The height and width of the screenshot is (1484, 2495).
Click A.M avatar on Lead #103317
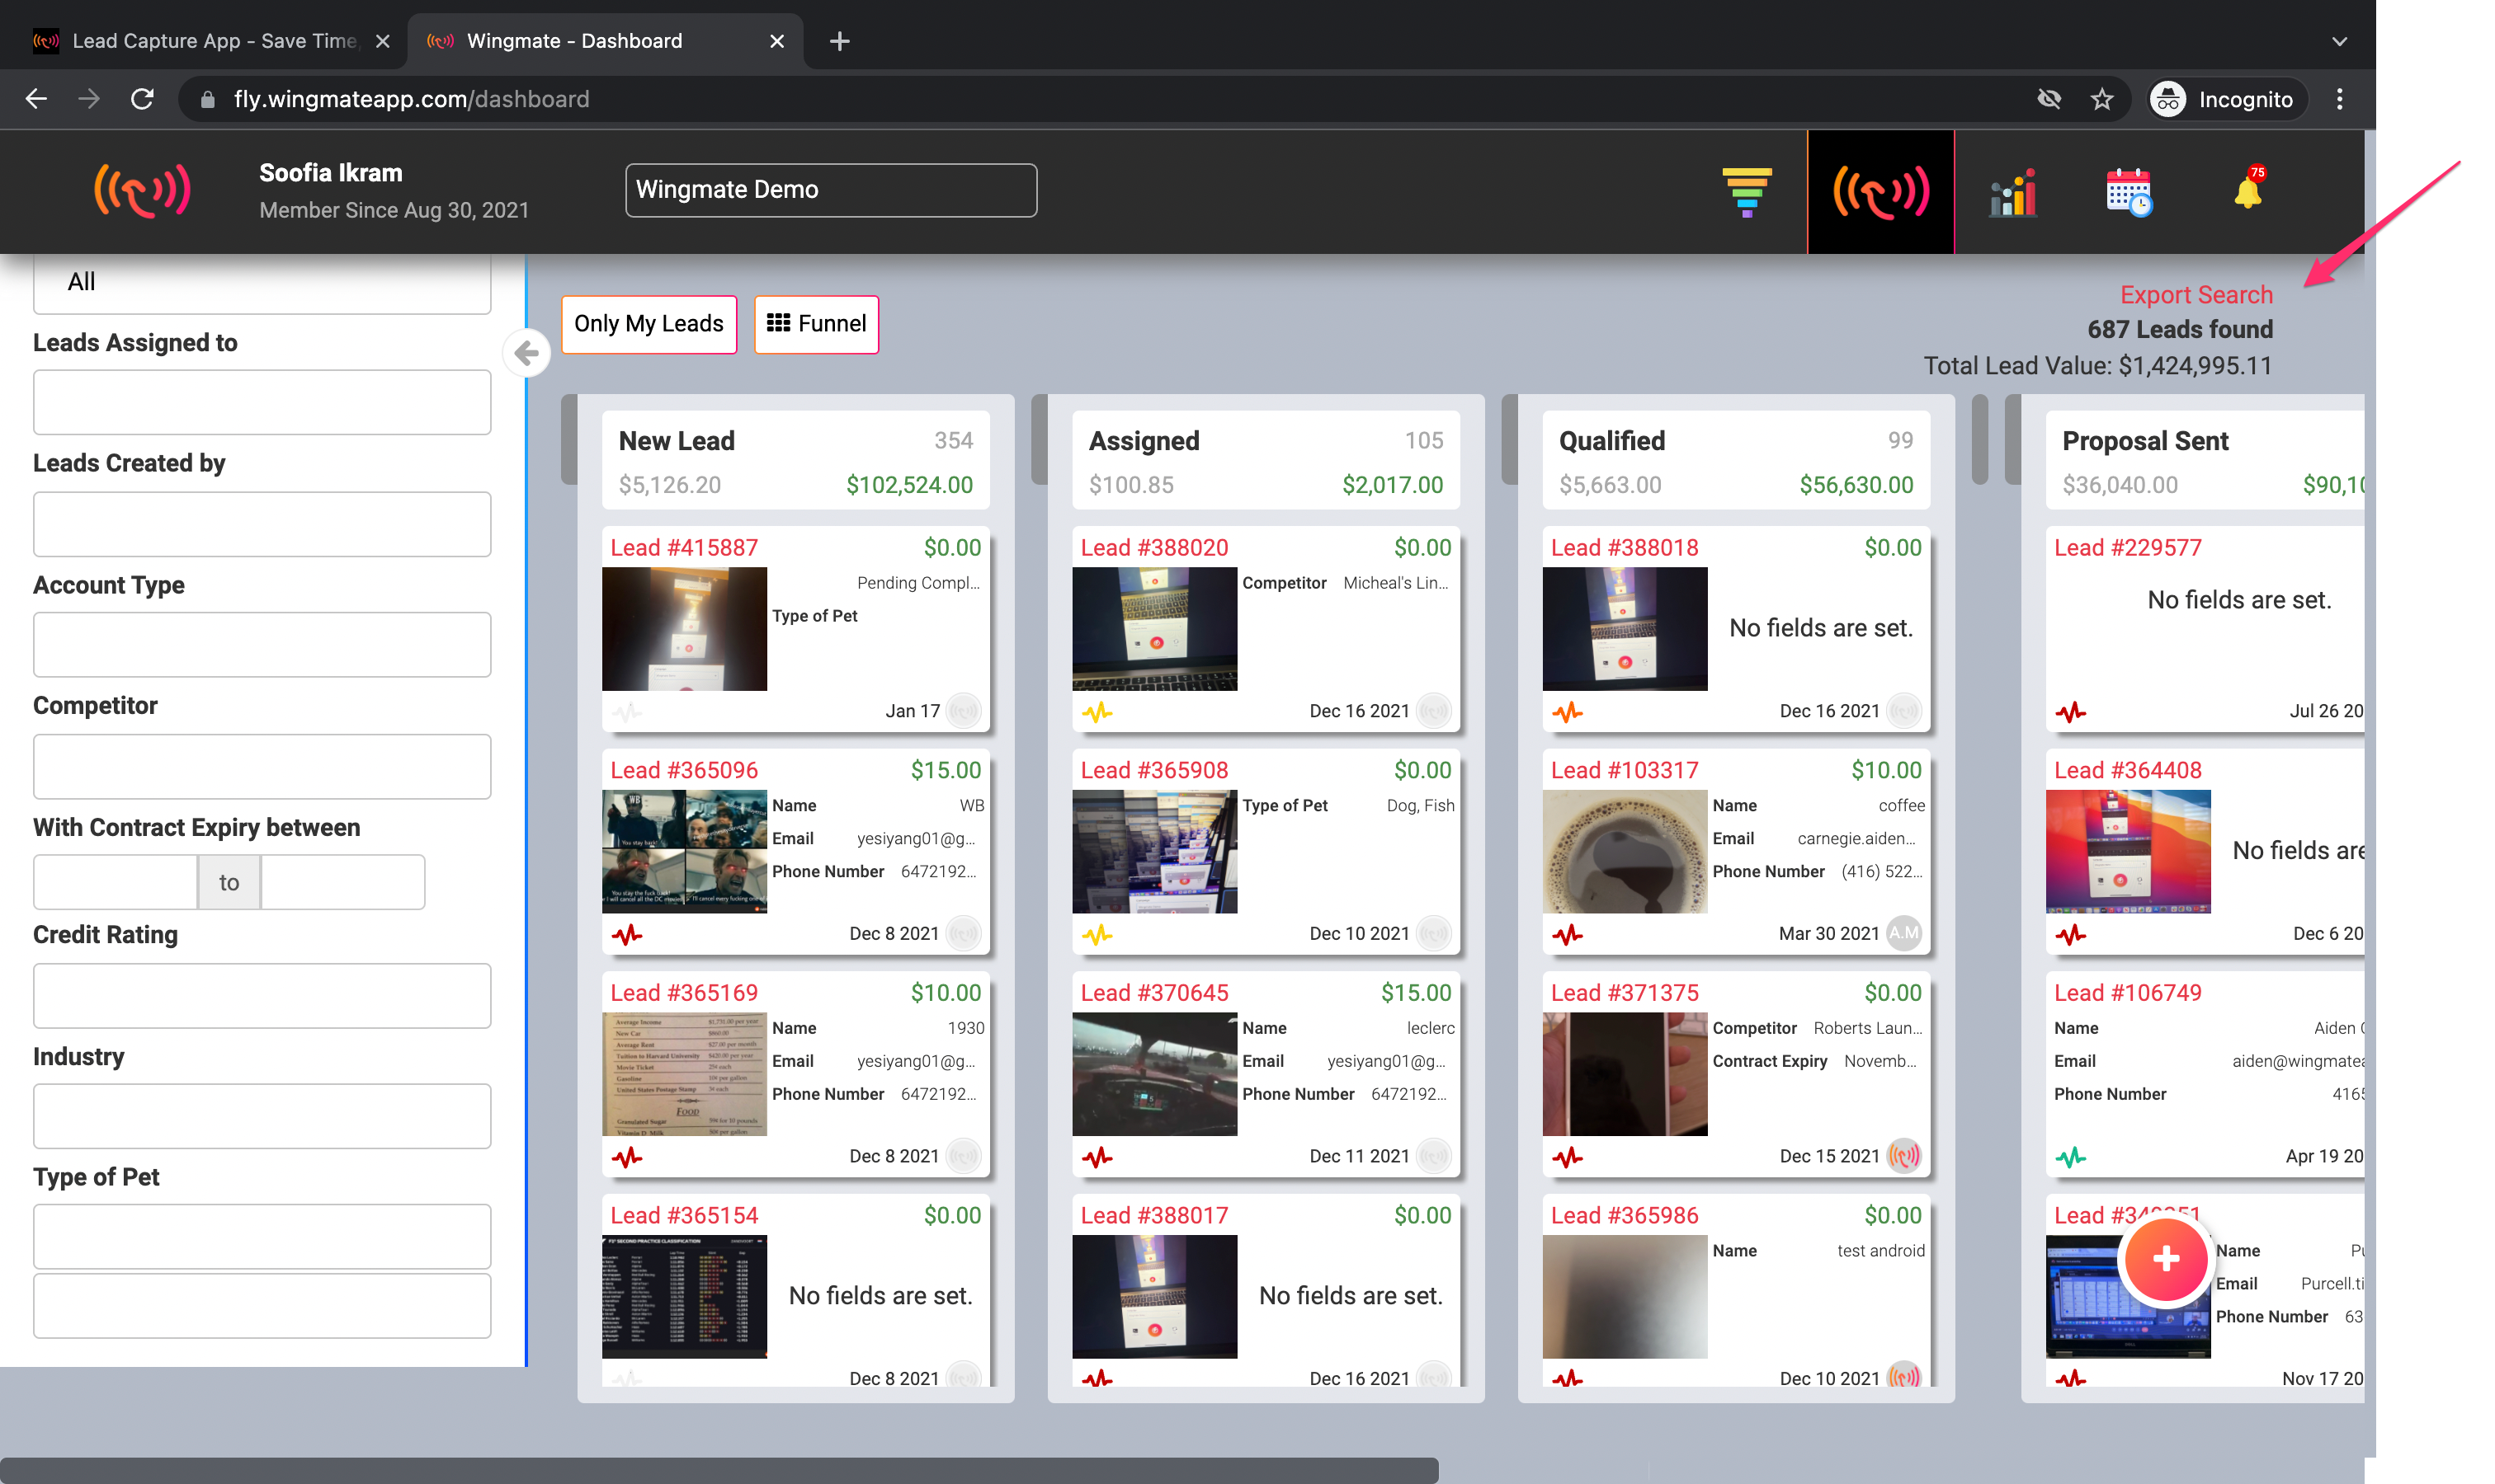pyautogui.click(x=1903, y=933)
